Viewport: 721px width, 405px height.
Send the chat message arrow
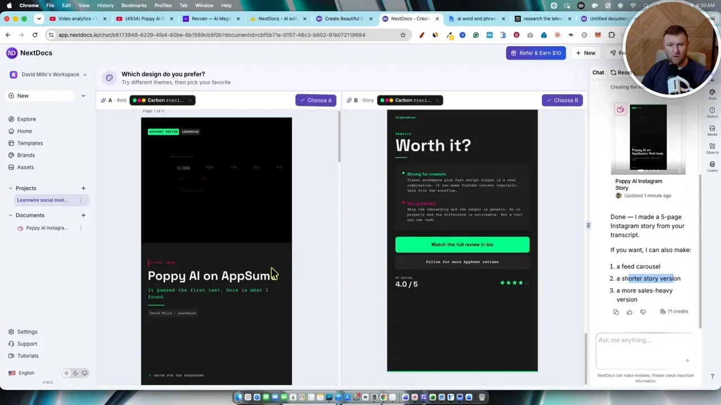687,361
